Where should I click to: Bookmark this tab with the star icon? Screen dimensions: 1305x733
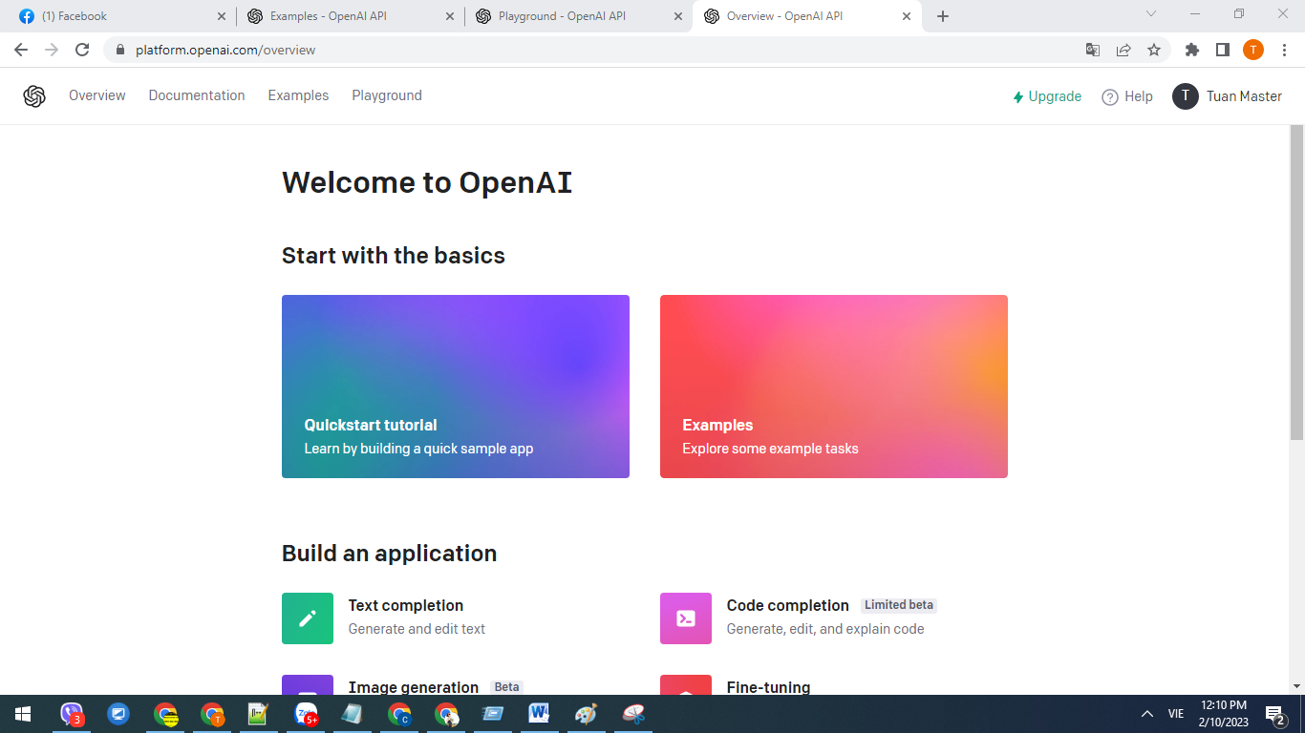pyautogui.click(x=1154, y=50)
